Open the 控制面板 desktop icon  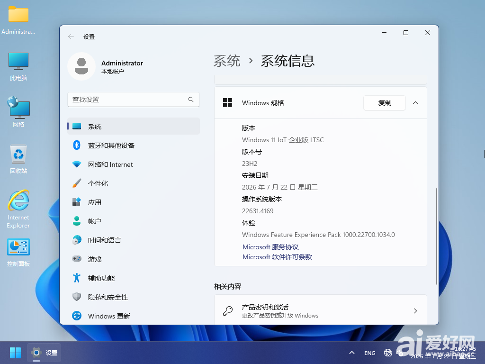18,252
